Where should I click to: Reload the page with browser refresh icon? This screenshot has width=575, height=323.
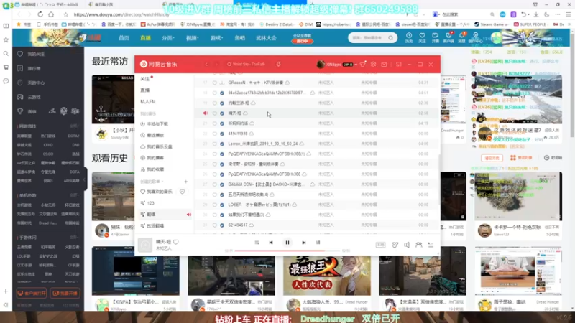[x=40, y=14]
